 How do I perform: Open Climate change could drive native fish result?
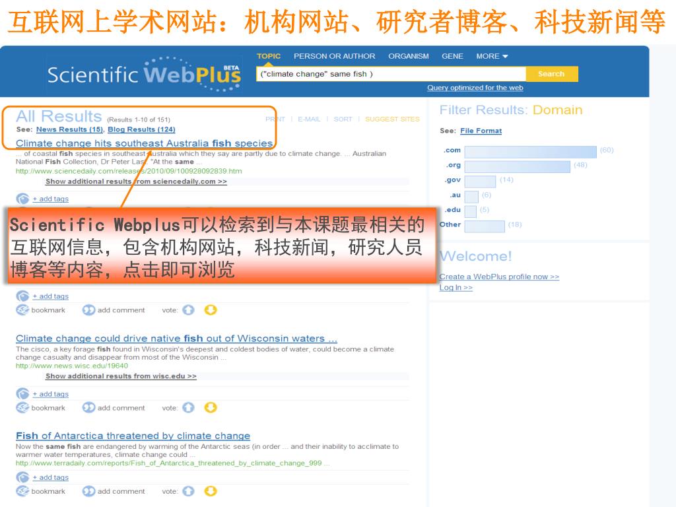tap(176, 339)
